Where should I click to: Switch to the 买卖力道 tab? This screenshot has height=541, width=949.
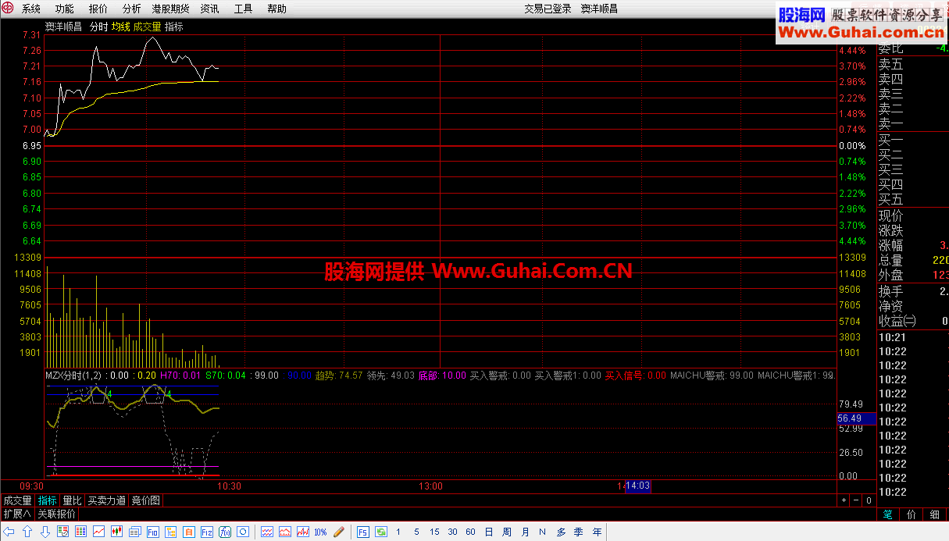coord(106,500)
